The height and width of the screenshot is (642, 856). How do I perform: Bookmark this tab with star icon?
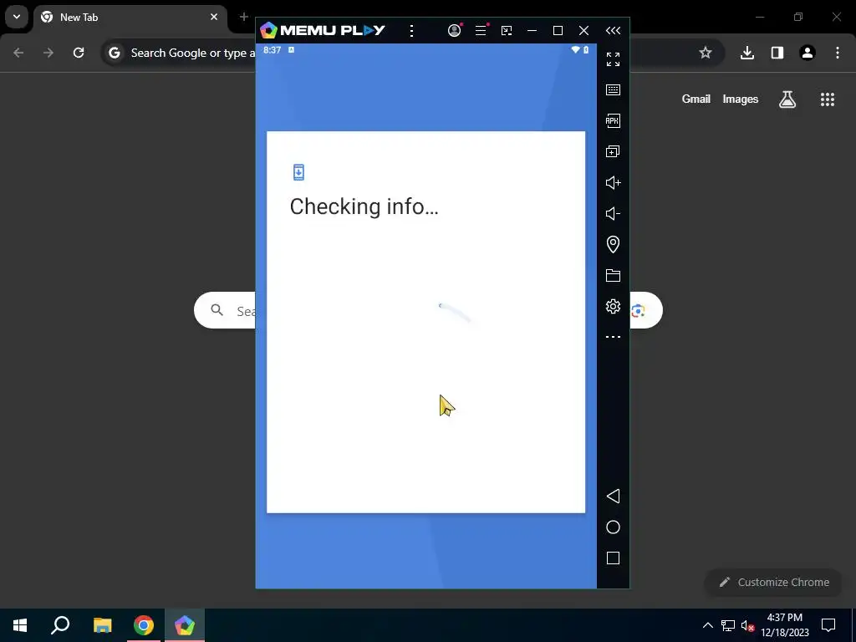click(706, 53)
